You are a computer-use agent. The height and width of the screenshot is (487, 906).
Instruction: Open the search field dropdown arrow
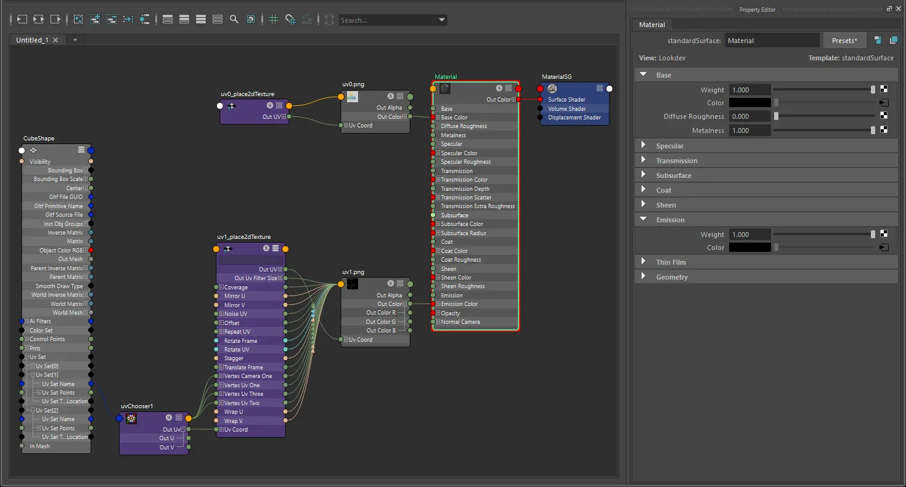[x=441, y=20]
